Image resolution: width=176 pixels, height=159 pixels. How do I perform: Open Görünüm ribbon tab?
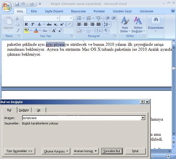(146, 11)
